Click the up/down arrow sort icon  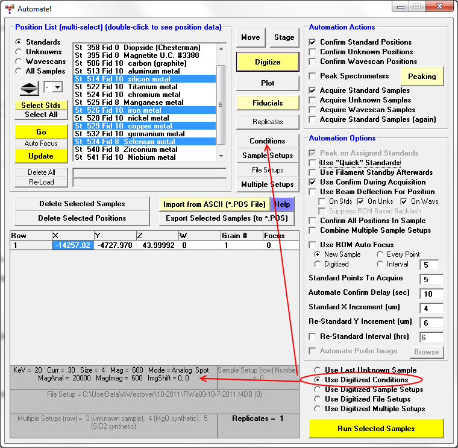[x=29, y=88]
